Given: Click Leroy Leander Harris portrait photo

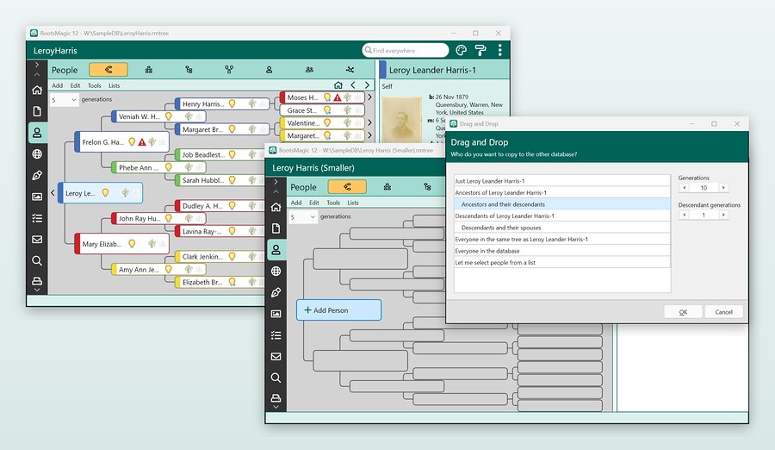Looking at the screenshot, I should pos(402,119).
